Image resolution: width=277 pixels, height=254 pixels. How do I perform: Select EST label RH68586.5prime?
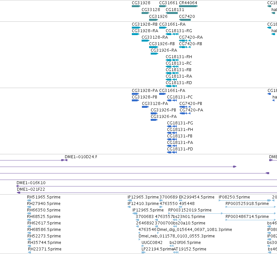(44, 230)
